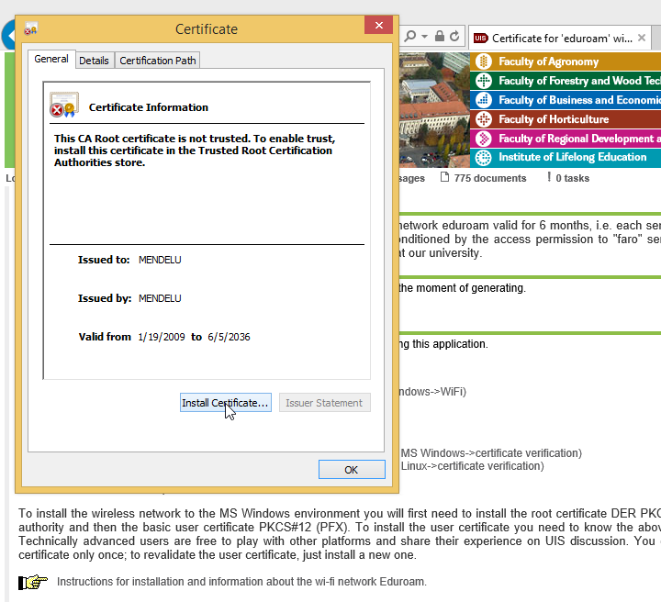661x602 pixels.
Task: Open the Faculty of Regional Development link
Action: tap(579, 139)
